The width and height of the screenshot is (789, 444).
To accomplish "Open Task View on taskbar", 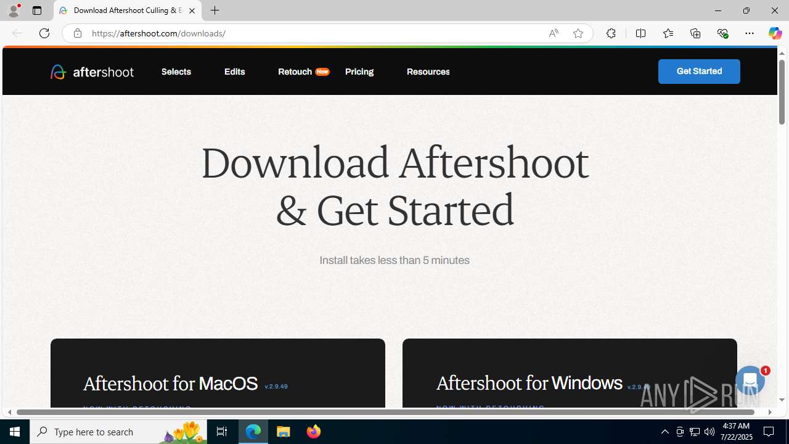I will [x=222, y=432].
